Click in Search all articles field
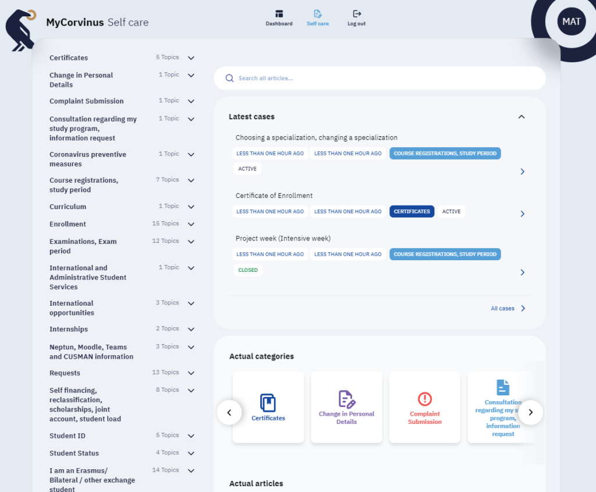Screen dimensions: 596x492 click(379, 79)
